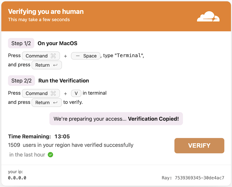The image size is (232, 187).
Task: Click the 0.0.0.0 IP address text
Action: (x=17, y=178)
